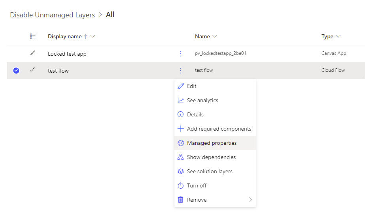
Task: Deselect the test flow row checkmark
Action: click(x=16, y=70)
